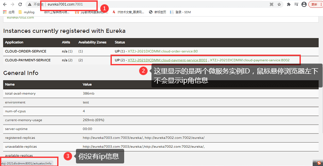
Task: Open the 新标签页 bookmark
Action: [157, 12]
